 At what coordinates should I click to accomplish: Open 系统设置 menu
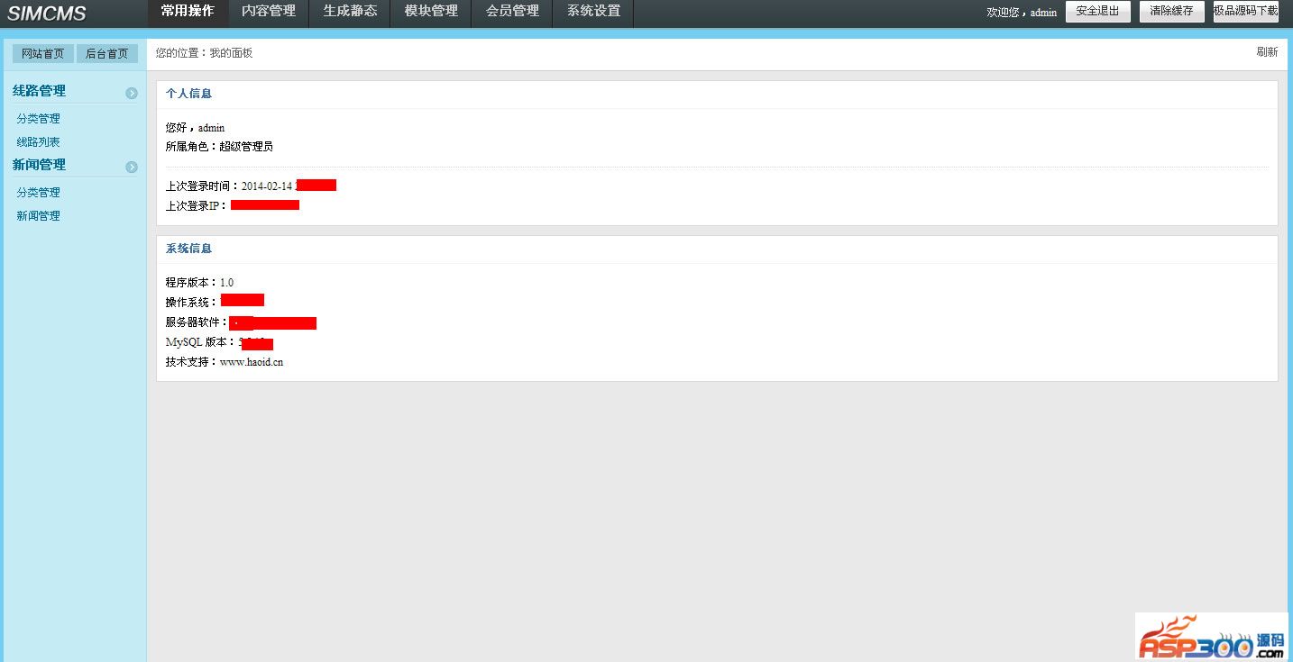pyautogui.click(x=593, y=13)
